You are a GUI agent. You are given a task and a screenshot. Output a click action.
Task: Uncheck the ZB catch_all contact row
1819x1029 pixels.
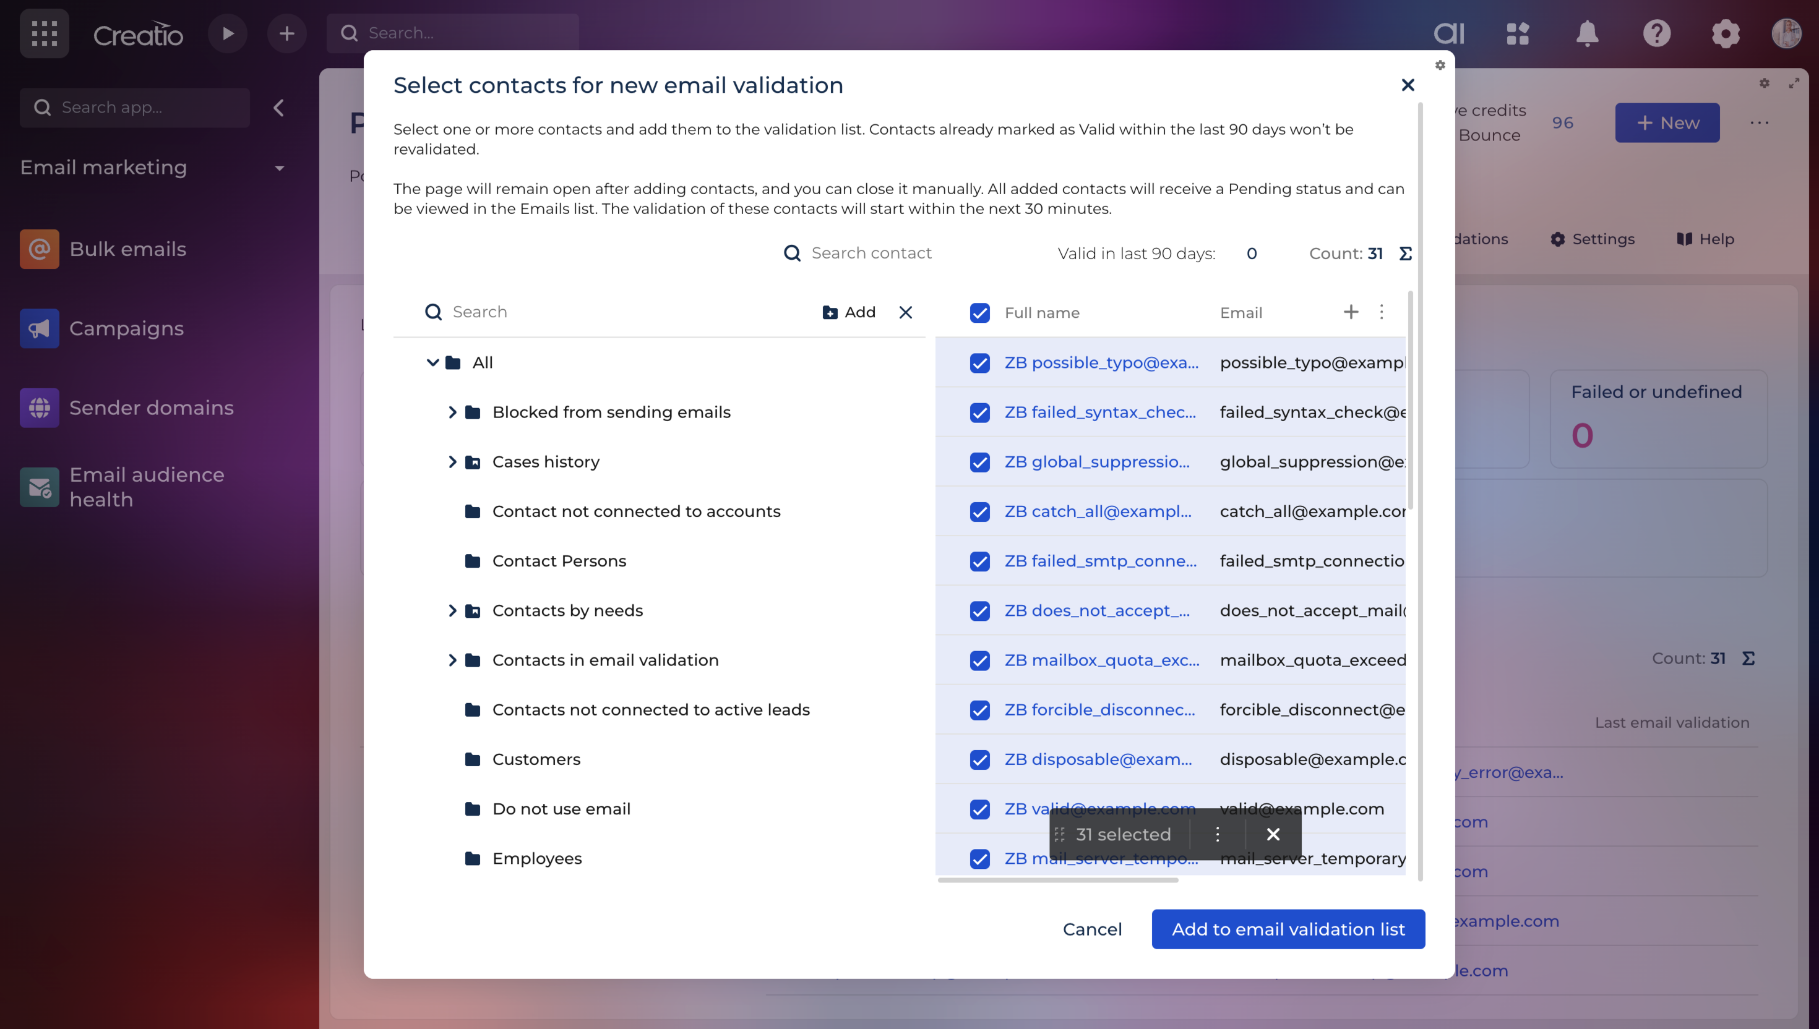[979, 511]
